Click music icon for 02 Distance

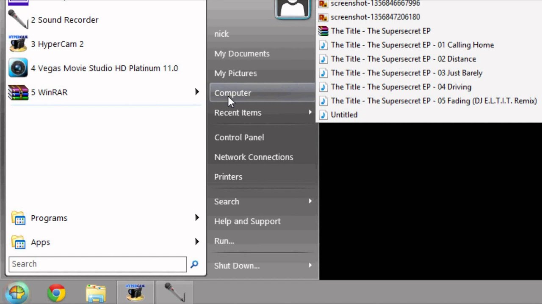coord(324,59)
